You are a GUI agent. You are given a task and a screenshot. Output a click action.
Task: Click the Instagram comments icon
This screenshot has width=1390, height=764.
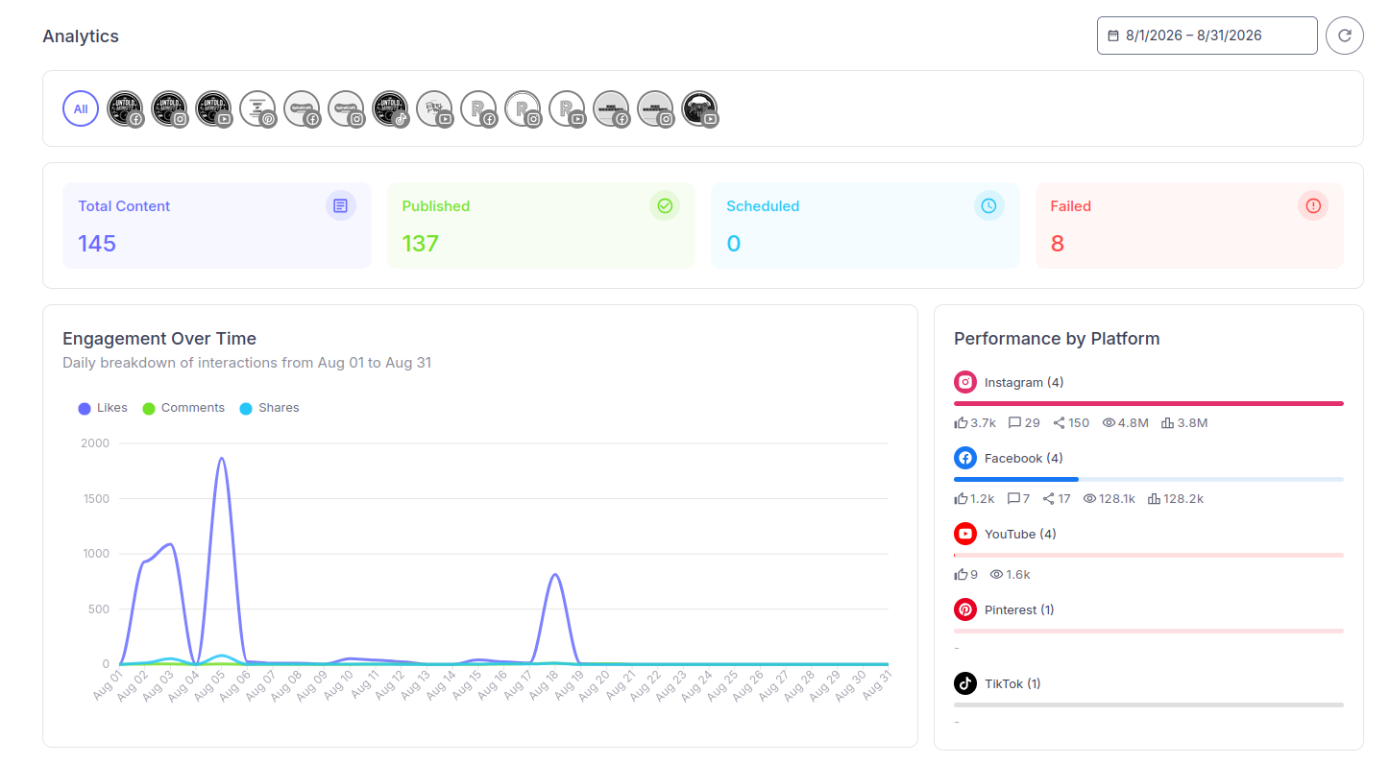(1014, 422)
